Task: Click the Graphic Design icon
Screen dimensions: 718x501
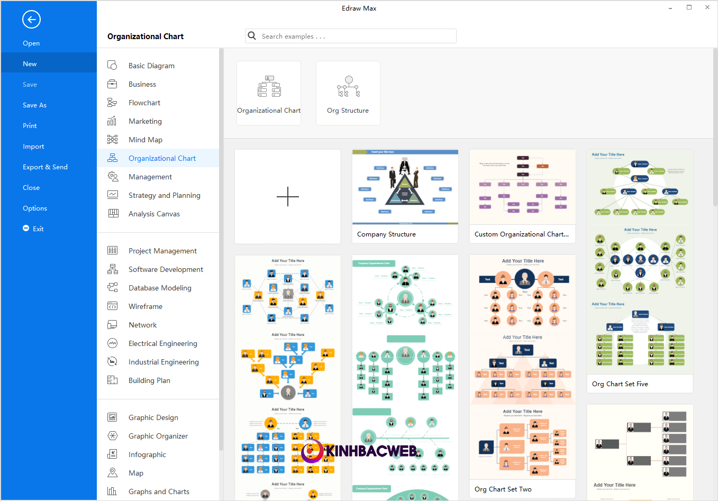Action: click(x=112, y=417)
